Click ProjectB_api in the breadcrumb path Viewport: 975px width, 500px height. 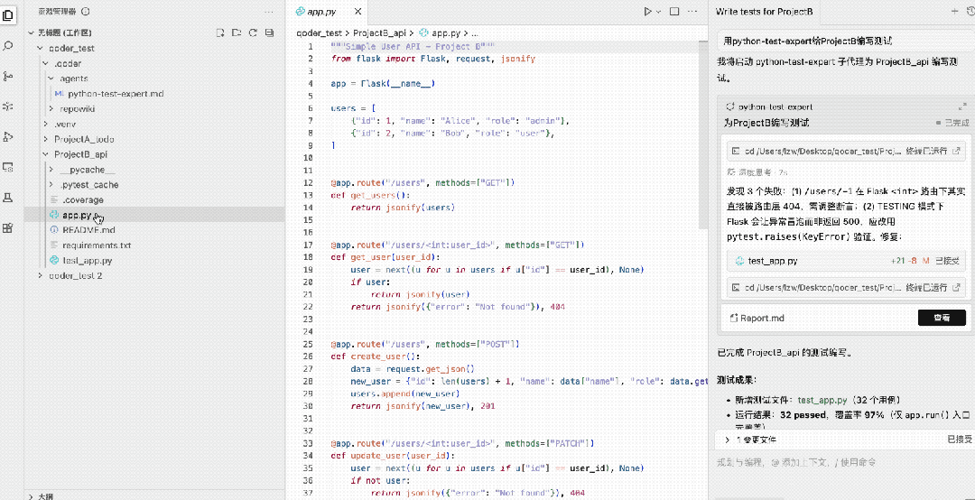click(x=379, y=33)
